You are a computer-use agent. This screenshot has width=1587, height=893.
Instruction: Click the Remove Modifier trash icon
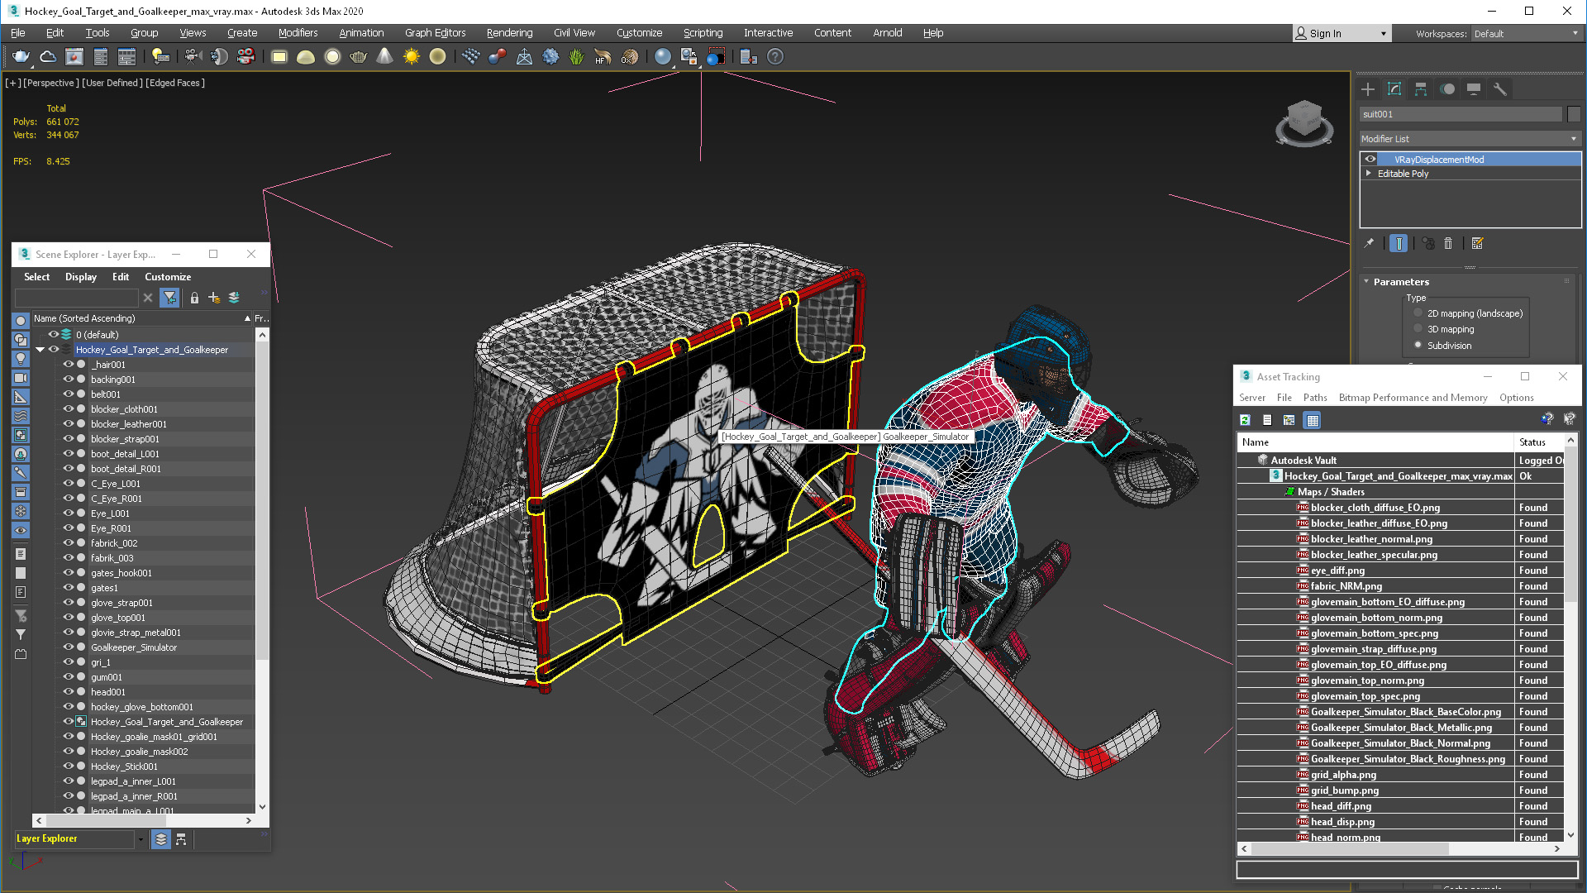(1448, 243)
